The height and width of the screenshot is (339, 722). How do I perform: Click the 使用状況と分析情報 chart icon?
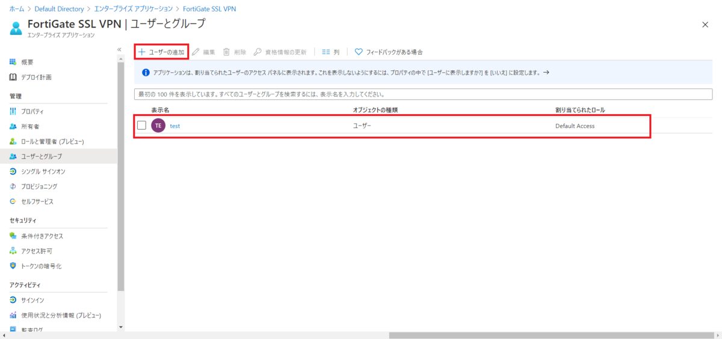coord(13,315)
